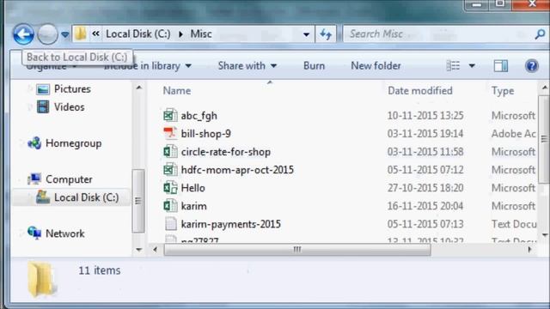
Task: Click the Excel icon of abc_fgh
Action: [170, 115]
